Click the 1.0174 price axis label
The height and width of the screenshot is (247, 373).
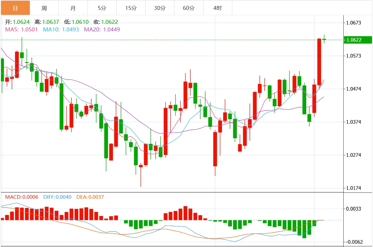click(354, 188)
